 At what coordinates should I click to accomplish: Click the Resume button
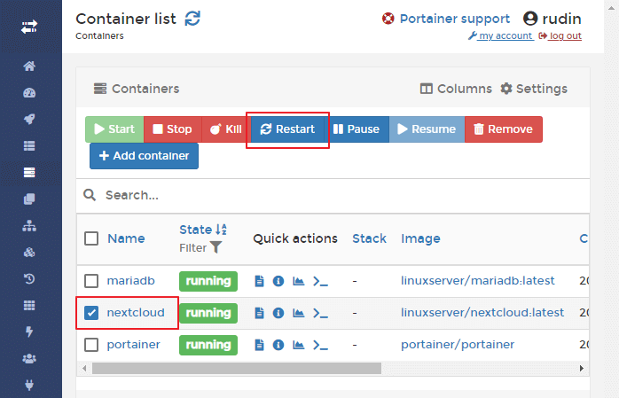[x=427, y=129]
